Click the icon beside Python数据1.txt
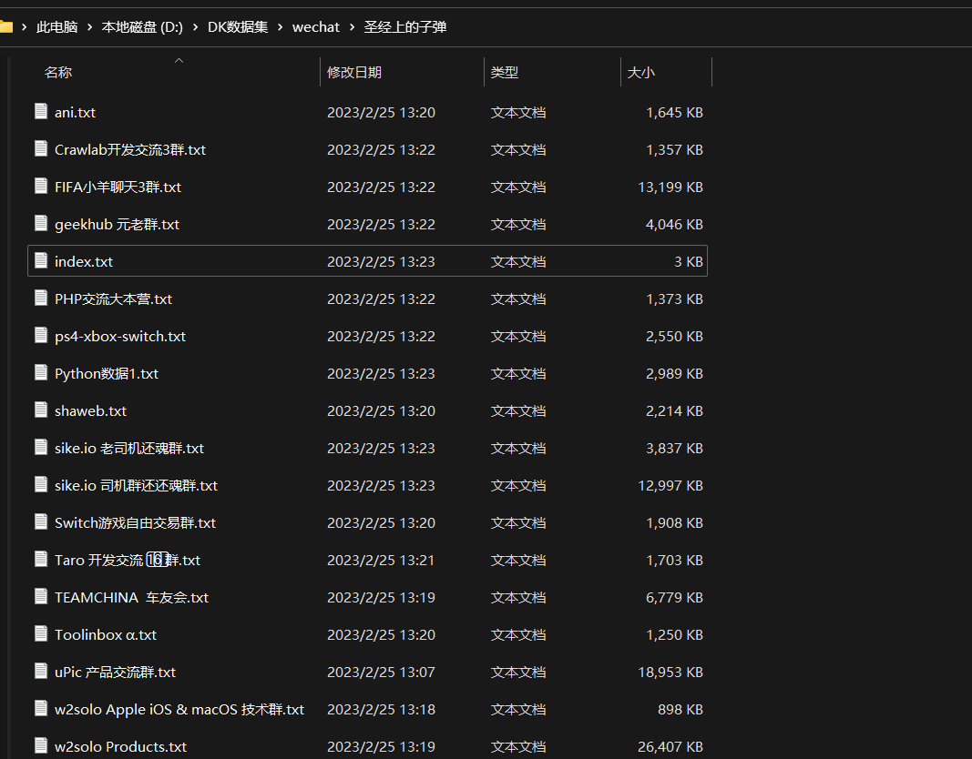 pyautogui.click(x=40, y=373)
